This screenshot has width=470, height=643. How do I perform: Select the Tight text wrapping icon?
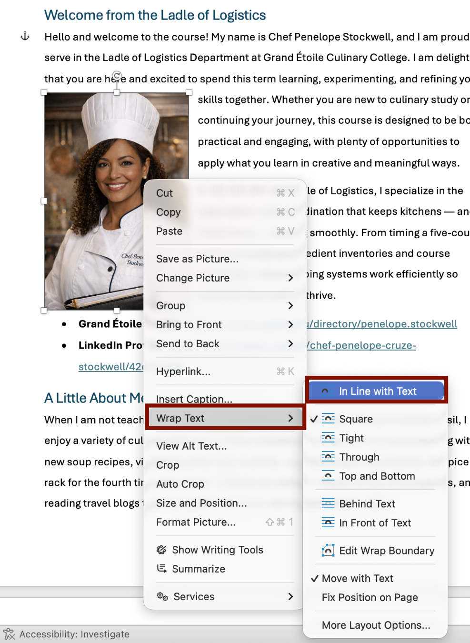click(328, 437)
